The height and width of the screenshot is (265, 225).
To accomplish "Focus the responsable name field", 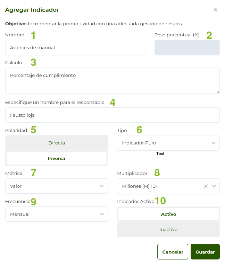I will (x=112, y=115).
